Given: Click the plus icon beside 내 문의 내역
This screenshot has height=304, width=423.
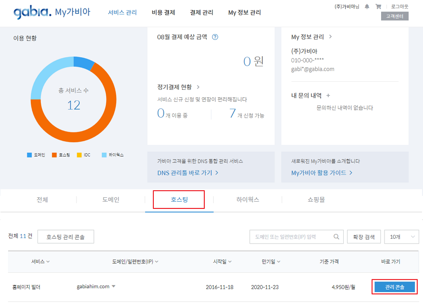Looking at the screenshot, I should pyautogui.click(x=328, y=96).
